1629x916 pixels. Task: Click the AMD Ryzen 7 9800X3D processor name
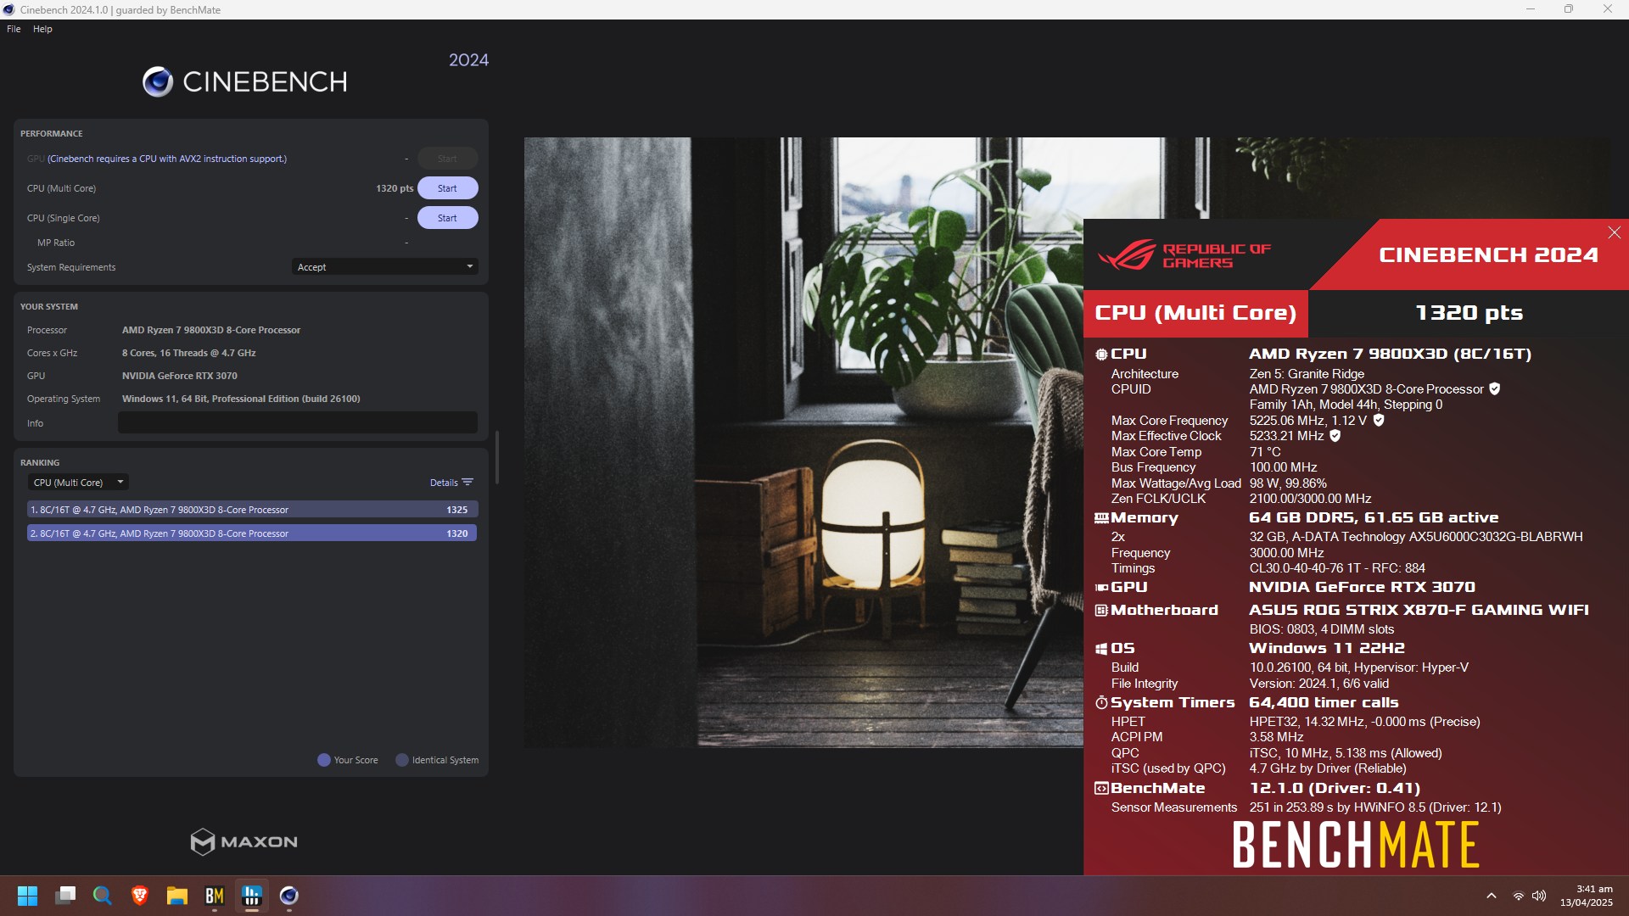(211, 330)
